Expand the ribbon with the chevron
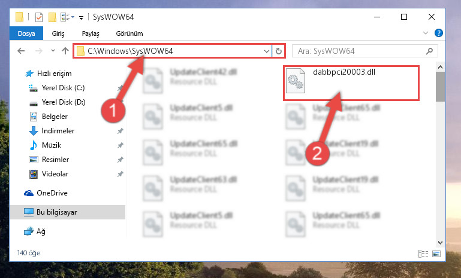461x278 pixels. pos(426,33)
